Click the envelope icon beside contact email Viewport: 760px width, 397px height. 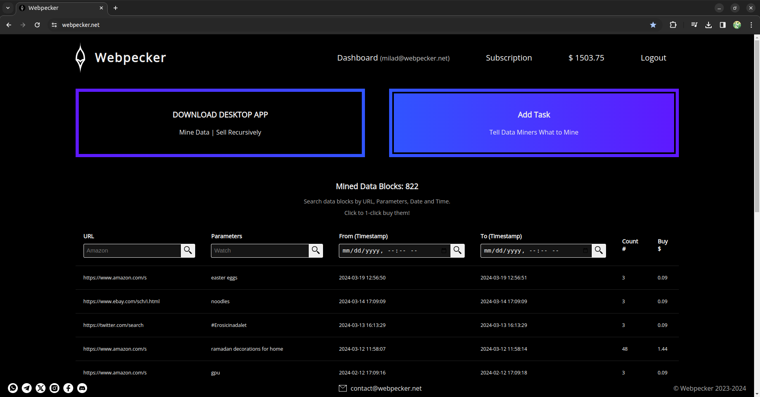tap(343, 388)
